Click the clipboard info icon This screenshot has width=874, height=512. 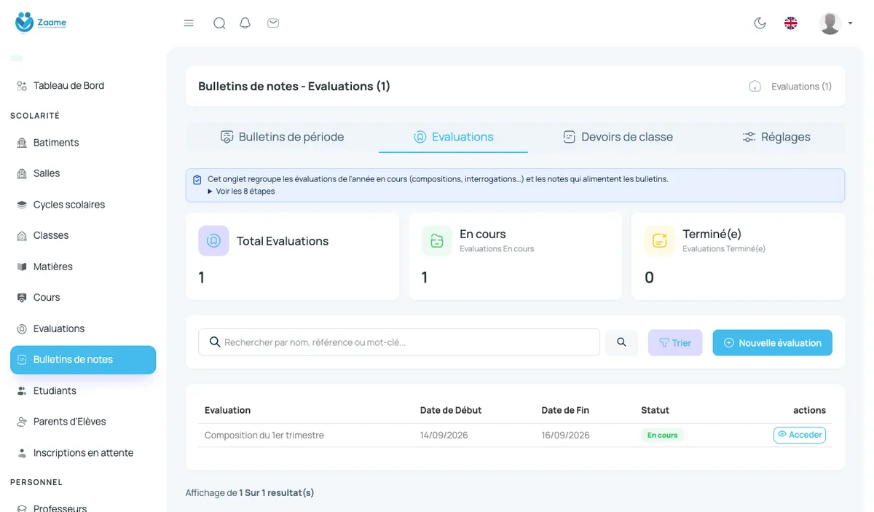click(197, 179)
